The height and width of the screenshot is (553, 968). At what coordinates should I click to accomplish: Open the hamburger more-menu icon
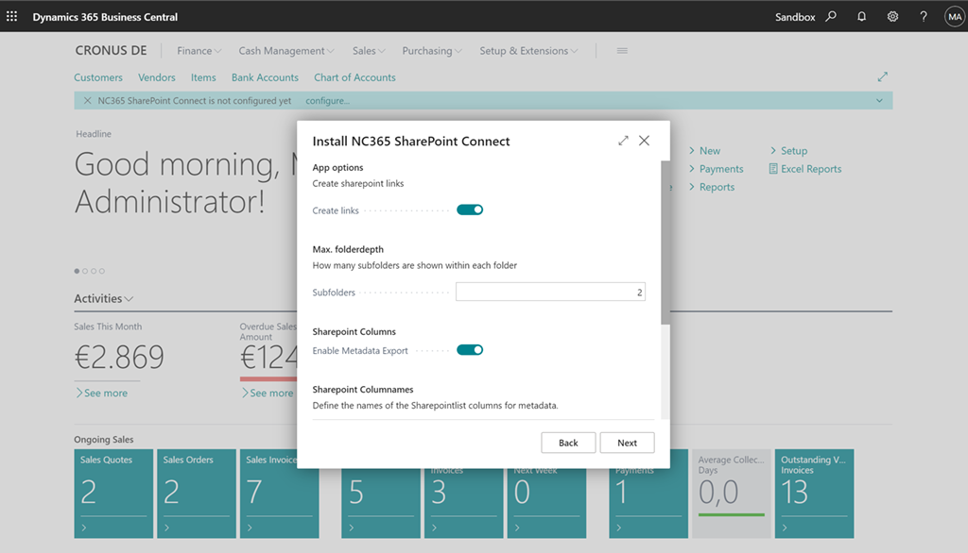click(x=622, y=51)
